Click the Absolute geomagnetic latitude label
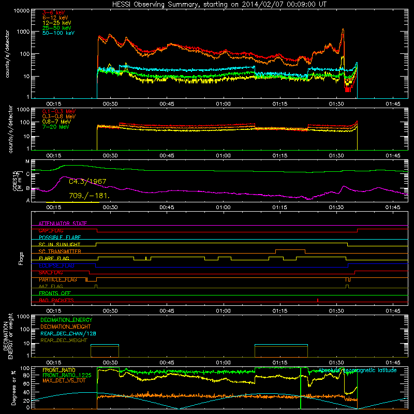 [358, 371]
